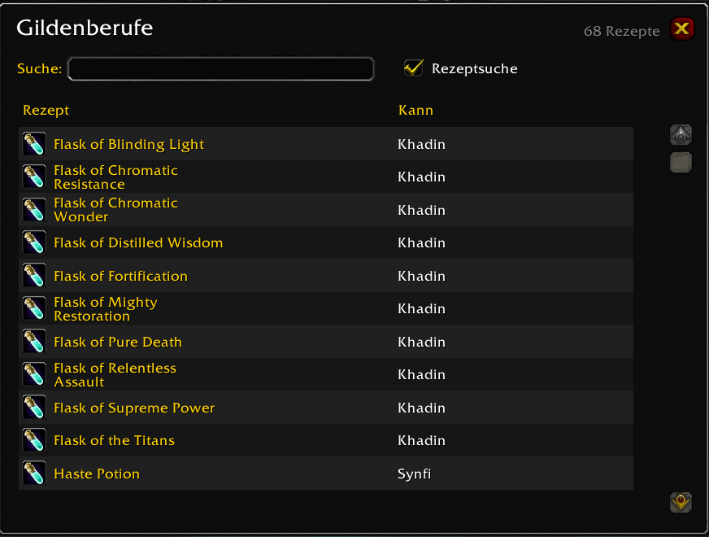Click crafter name Synfi for Haste Potion

click(x=414, y=474)
